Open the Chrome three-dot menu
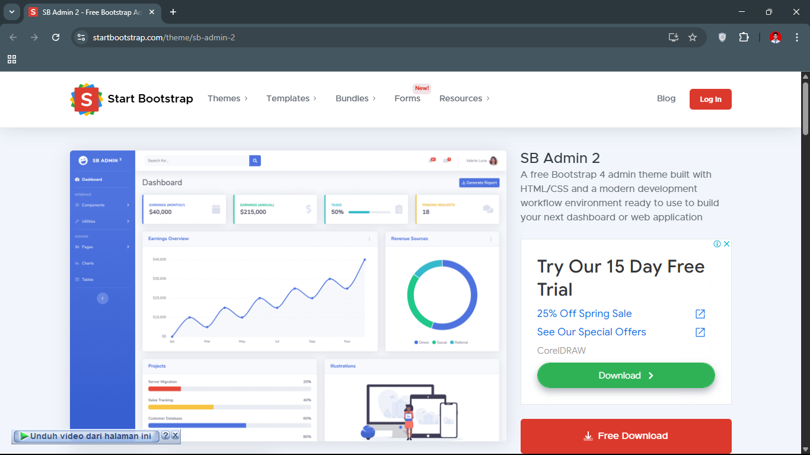 [797, 37]
